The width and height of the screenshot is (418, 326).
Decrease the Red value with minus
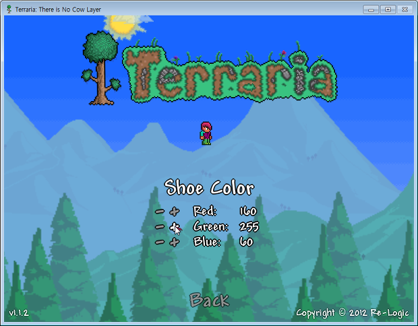(160, 211)
